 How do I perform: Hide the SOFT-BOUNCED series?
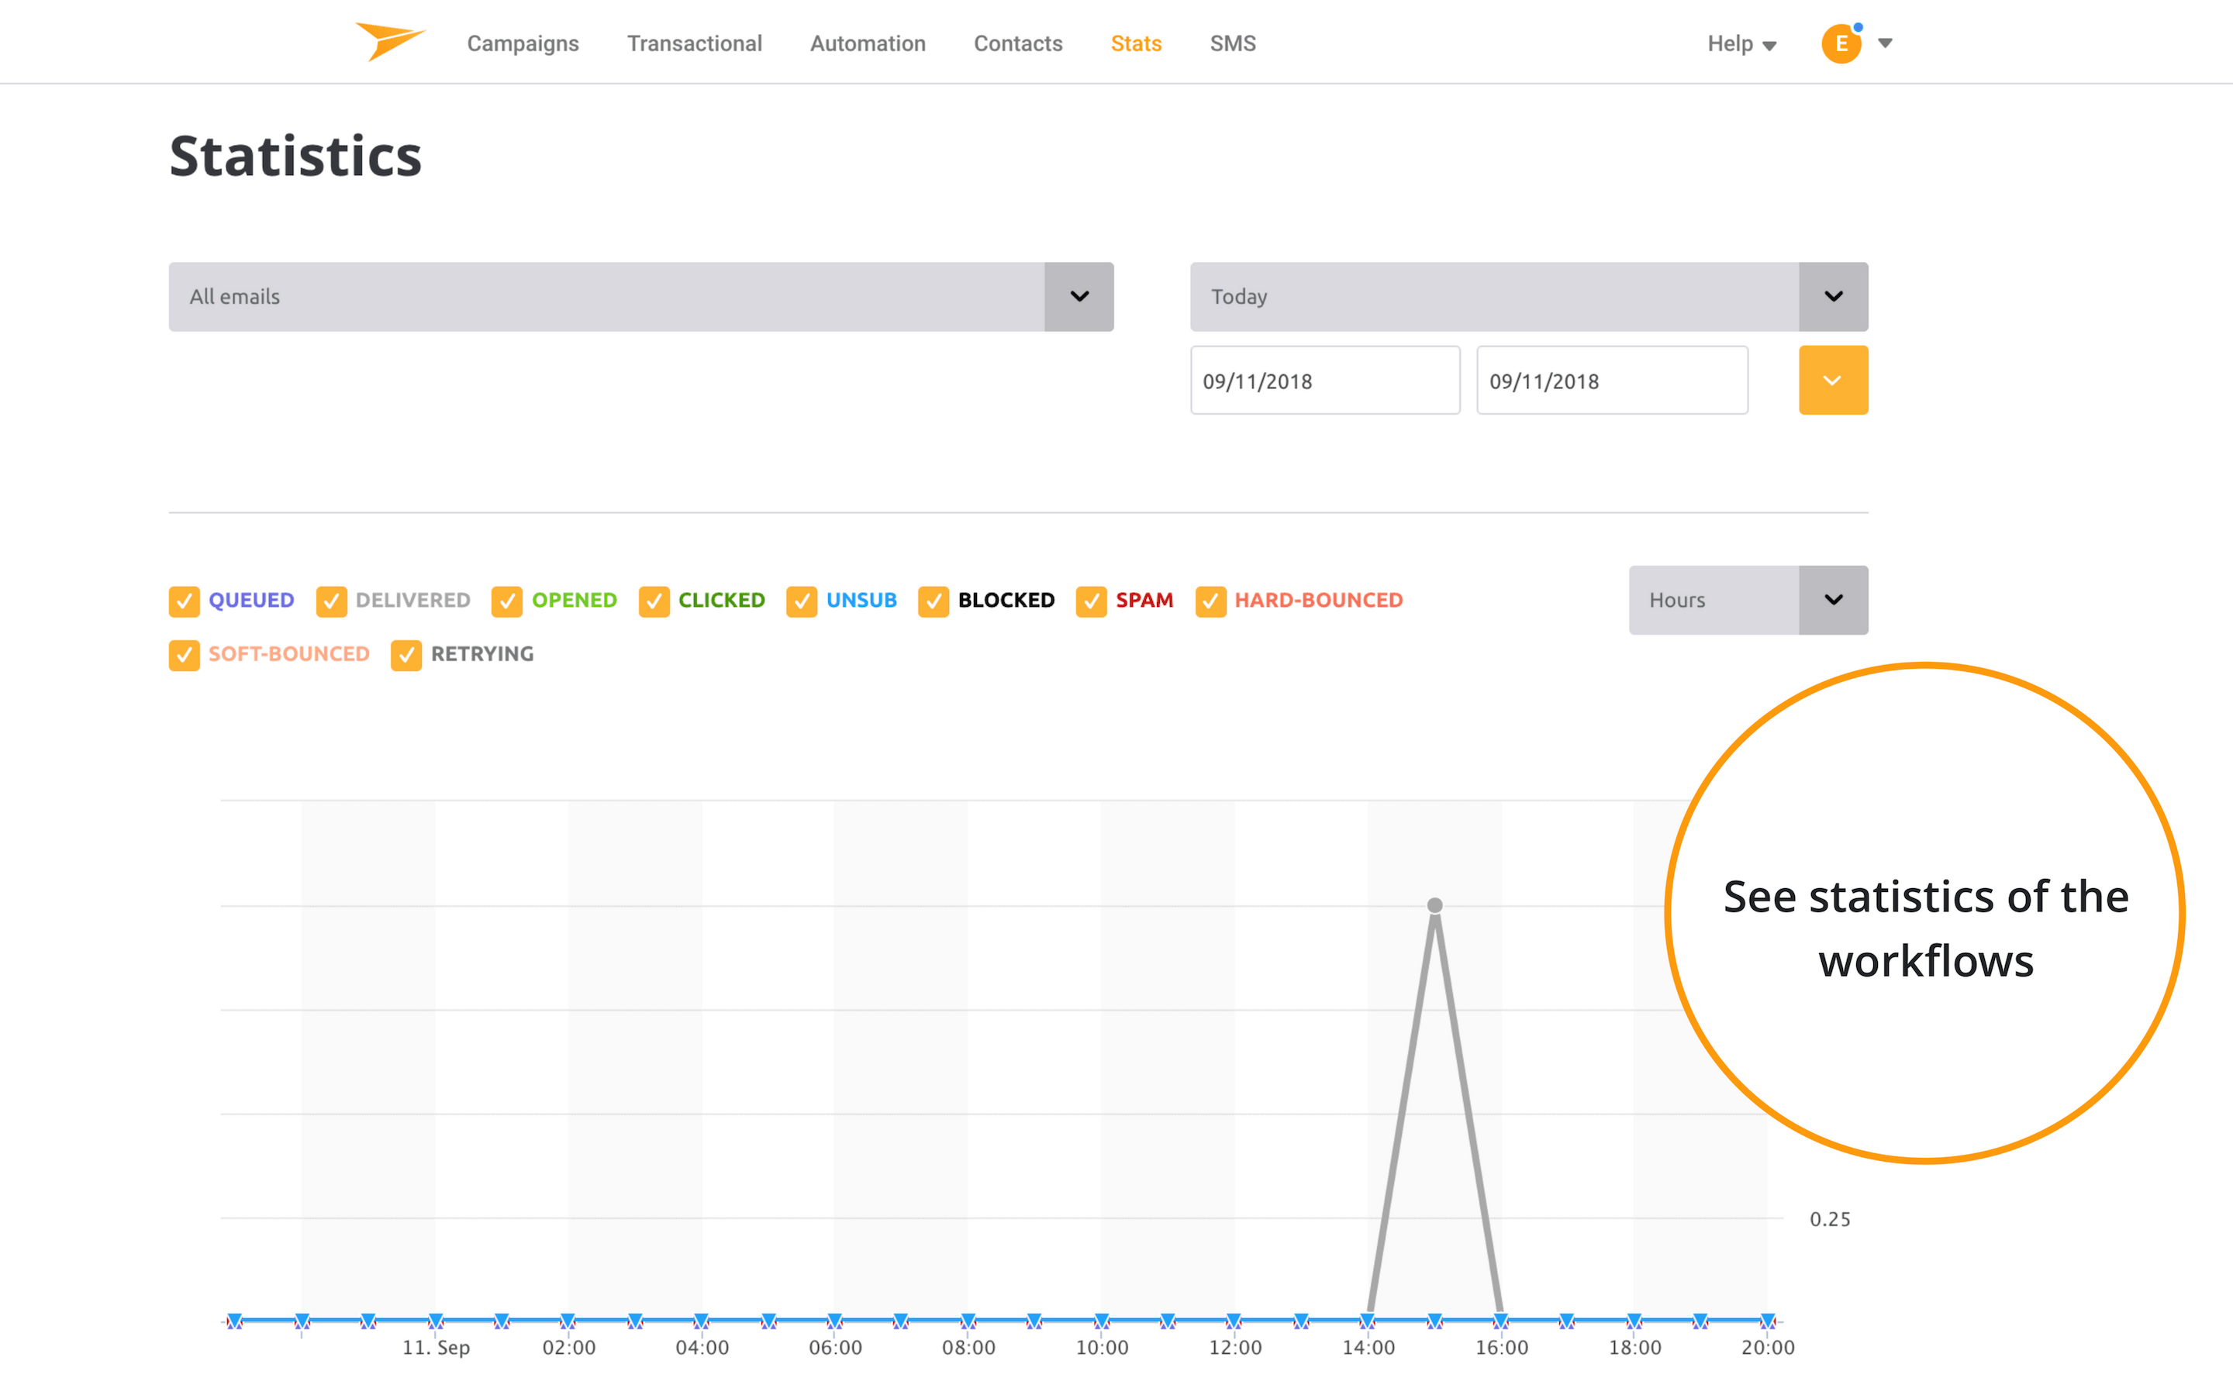[x=185, y=655]
